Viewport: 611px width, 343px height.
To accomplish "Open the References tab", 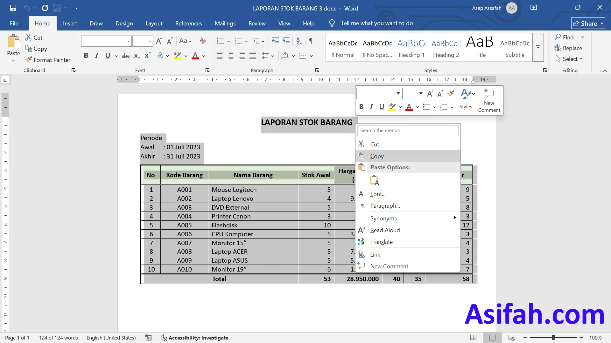I will tap(188, 23).
